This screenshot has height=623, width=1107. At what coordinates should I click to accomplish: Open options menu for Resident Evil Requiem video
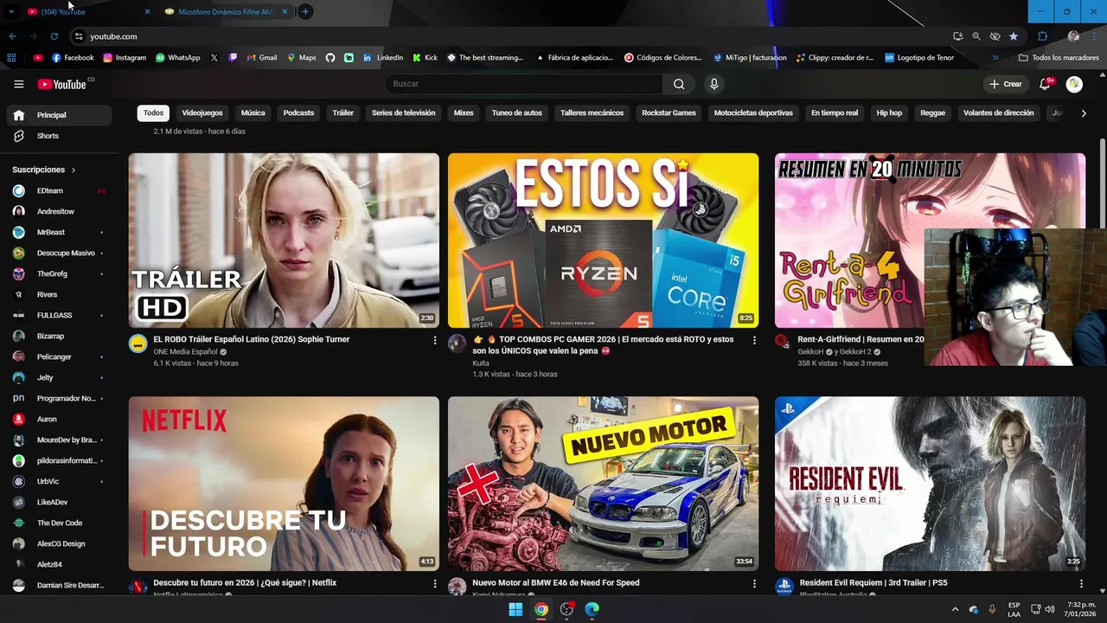(x=1081, y=584)
